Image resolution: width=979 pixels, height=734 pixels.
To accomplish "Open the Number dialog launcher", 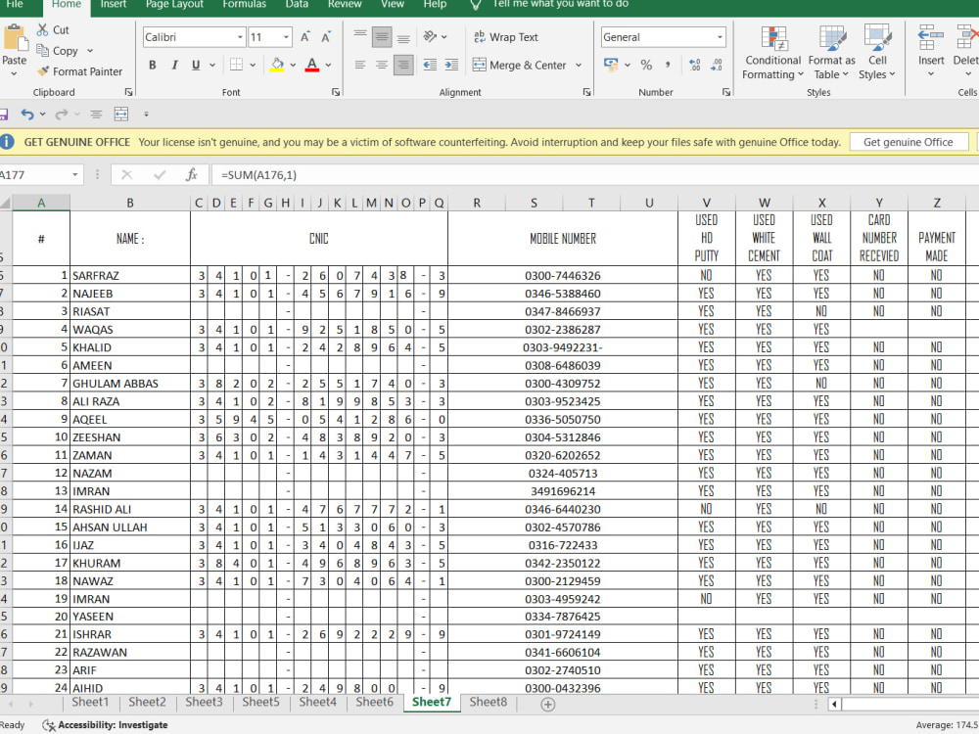I will pos(726,92).
